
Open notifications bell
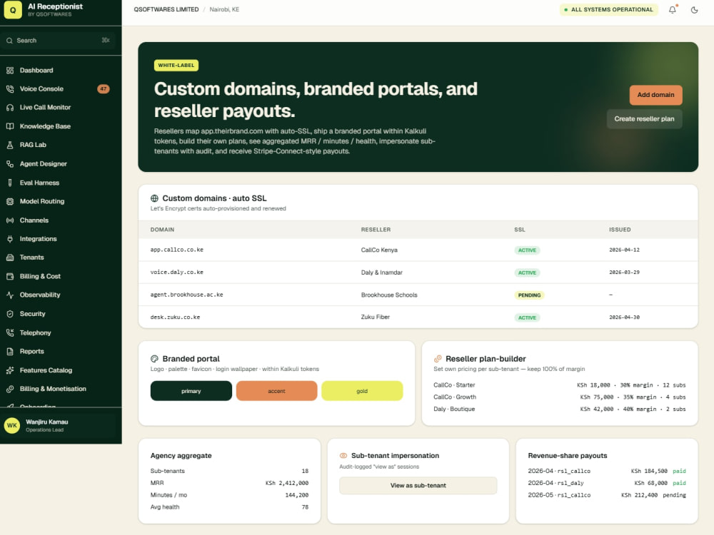tap(673, 9)
